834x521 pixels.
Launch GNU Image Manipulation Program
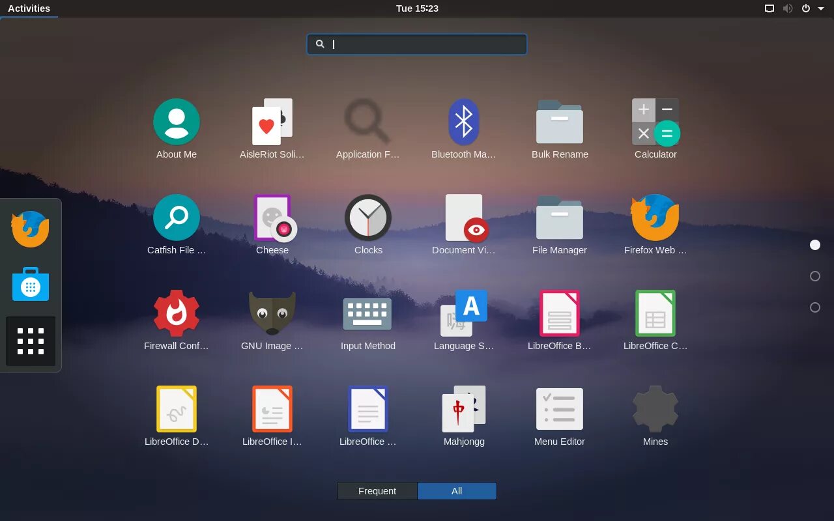coord(272,320)
